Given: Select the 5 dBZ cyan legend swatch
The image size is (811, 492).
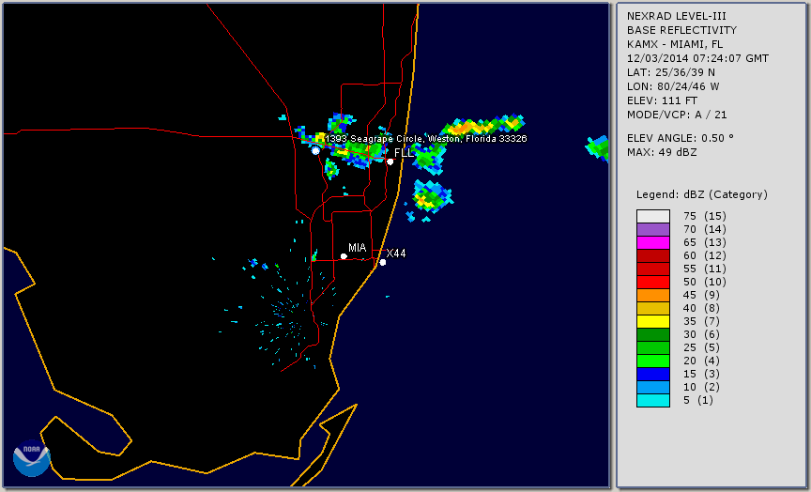Looking at the screenshot, I should pos(653,400).
